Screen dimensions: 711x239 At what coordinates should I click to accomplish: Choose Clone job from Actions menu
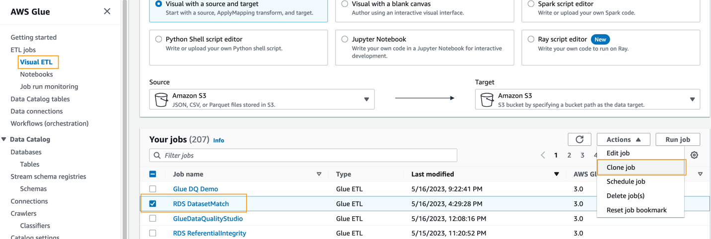click(621, 168)
